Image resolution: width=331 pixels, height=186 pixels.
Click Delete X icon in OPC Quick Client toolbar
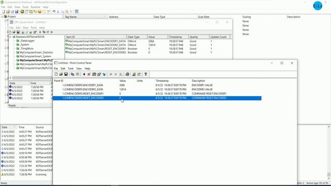(x=52, y=32)
